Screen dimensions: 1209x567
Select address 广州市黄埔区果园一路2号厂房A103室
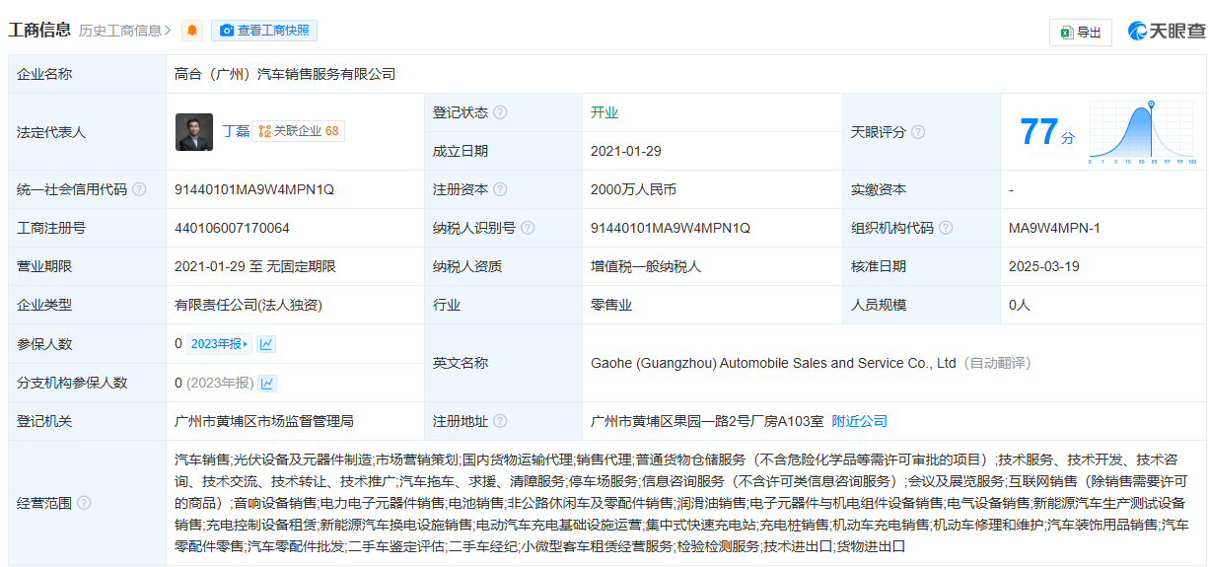707,421
